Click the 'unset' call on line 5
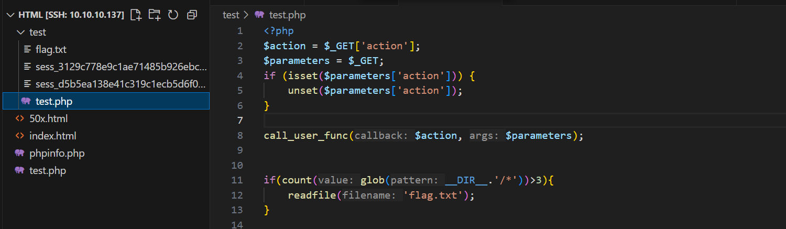The height and width of the screenshot is (229, 786). (303, 91)
